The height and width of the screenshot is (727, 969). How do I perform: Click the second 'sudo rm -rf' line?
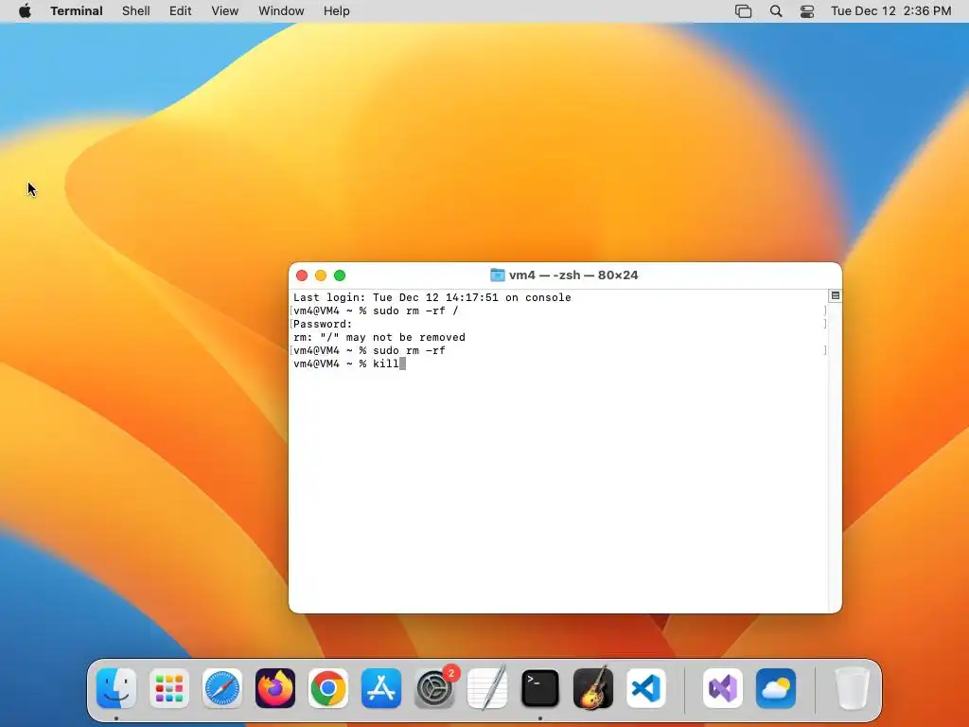point(369,350)
